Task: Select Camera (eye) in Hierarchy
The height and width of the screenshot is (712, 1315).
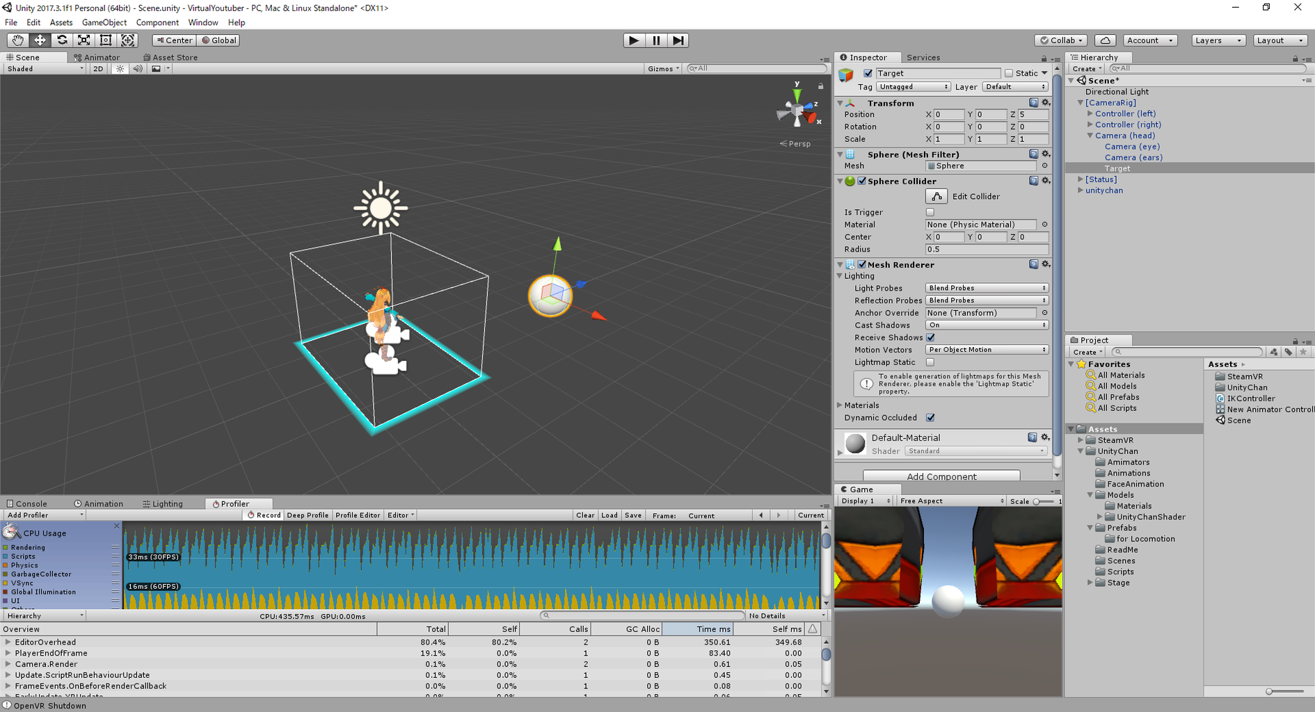Action: click(x=1132, y=147)
